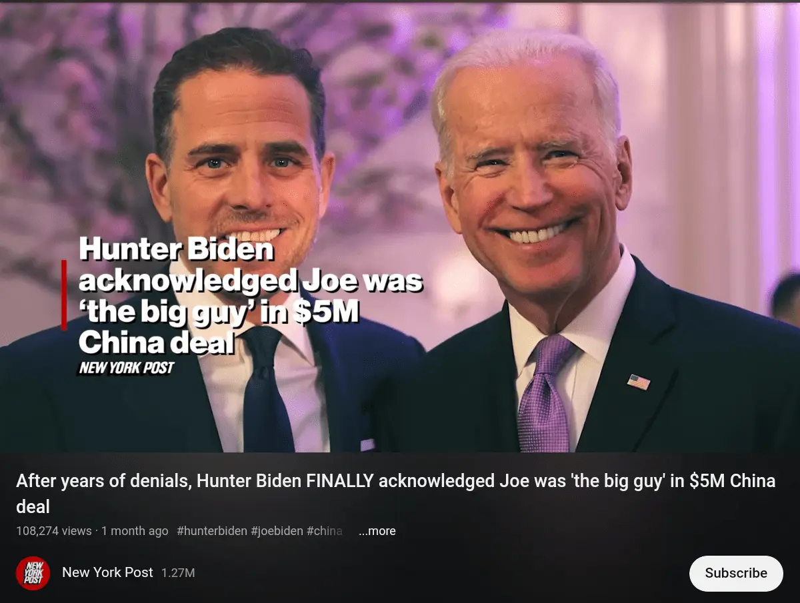The image size is (800, 603).
Task: Click the '1 month ago' upload date
Action: pos(135,531)
